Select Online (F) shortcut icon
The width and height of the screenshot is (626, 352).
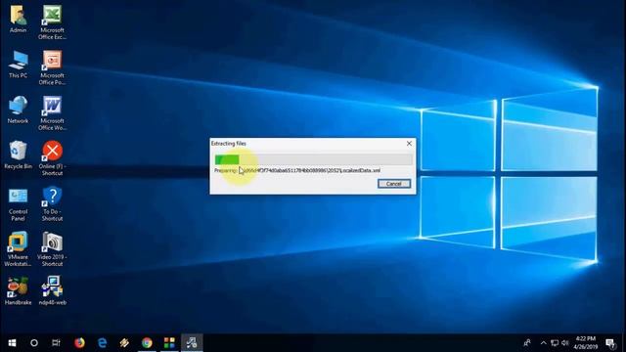[x=52, y=158]
